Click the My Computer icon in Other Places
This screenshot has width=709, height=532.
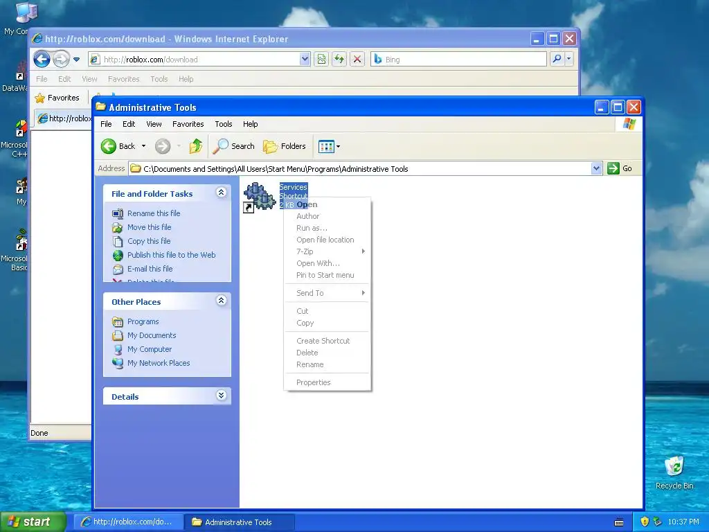[x=118, y=349]
